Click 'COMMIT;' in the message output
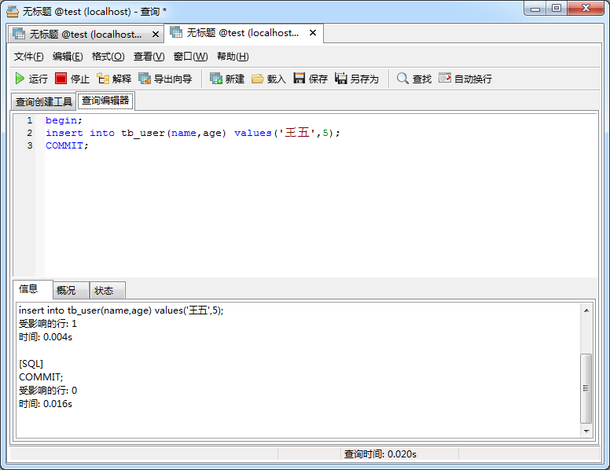 pos(41,377)
